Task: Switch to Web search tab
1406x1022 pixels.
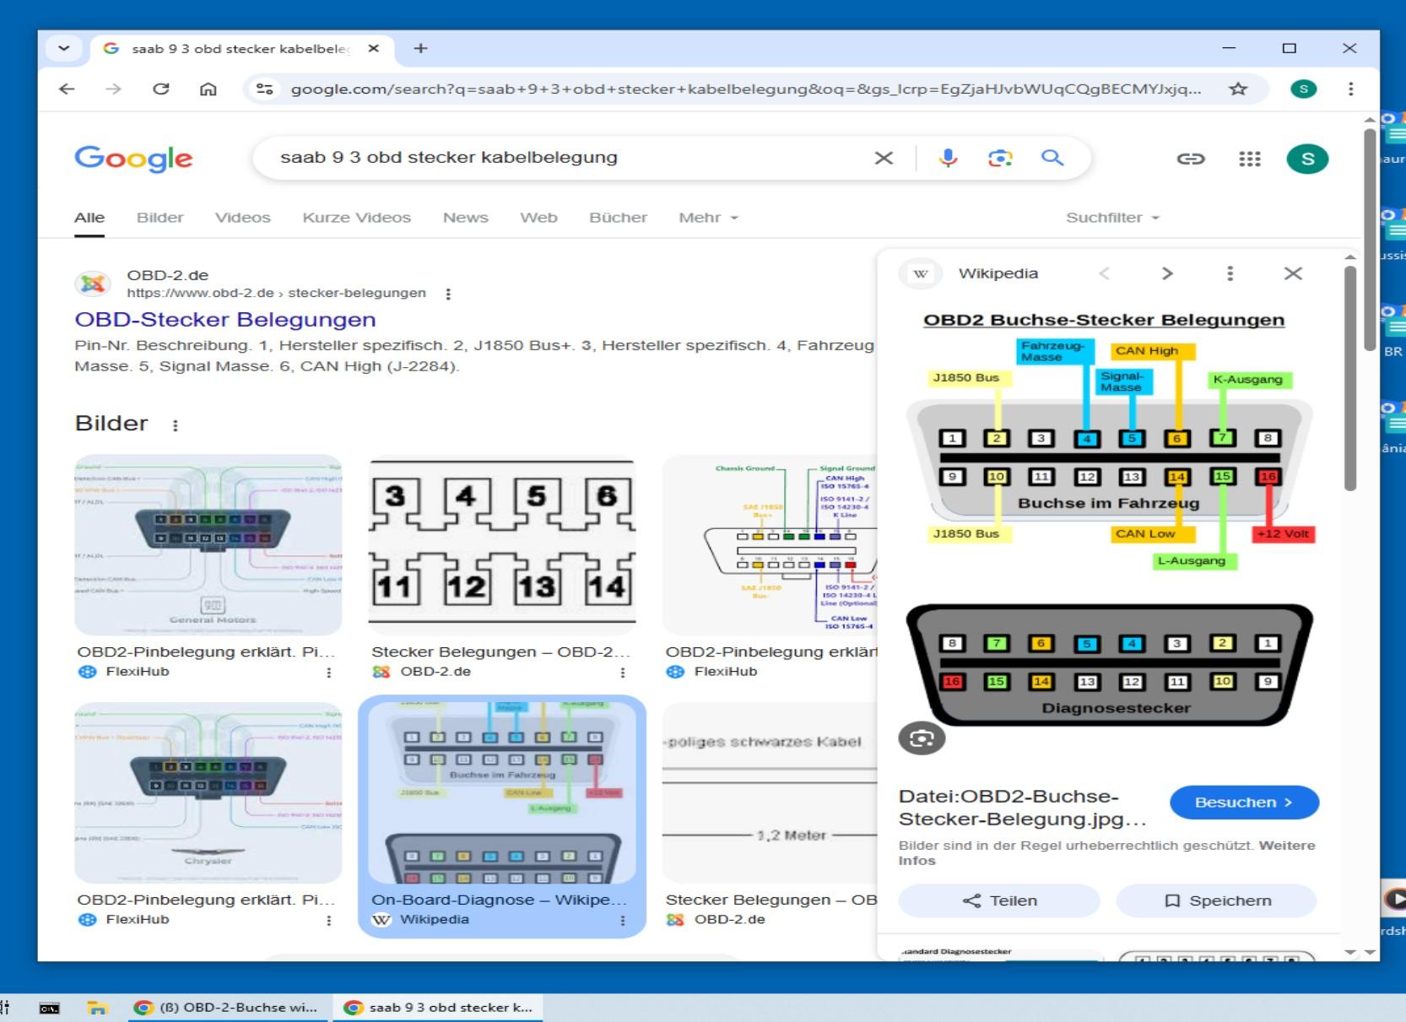Action: [538, 218]
